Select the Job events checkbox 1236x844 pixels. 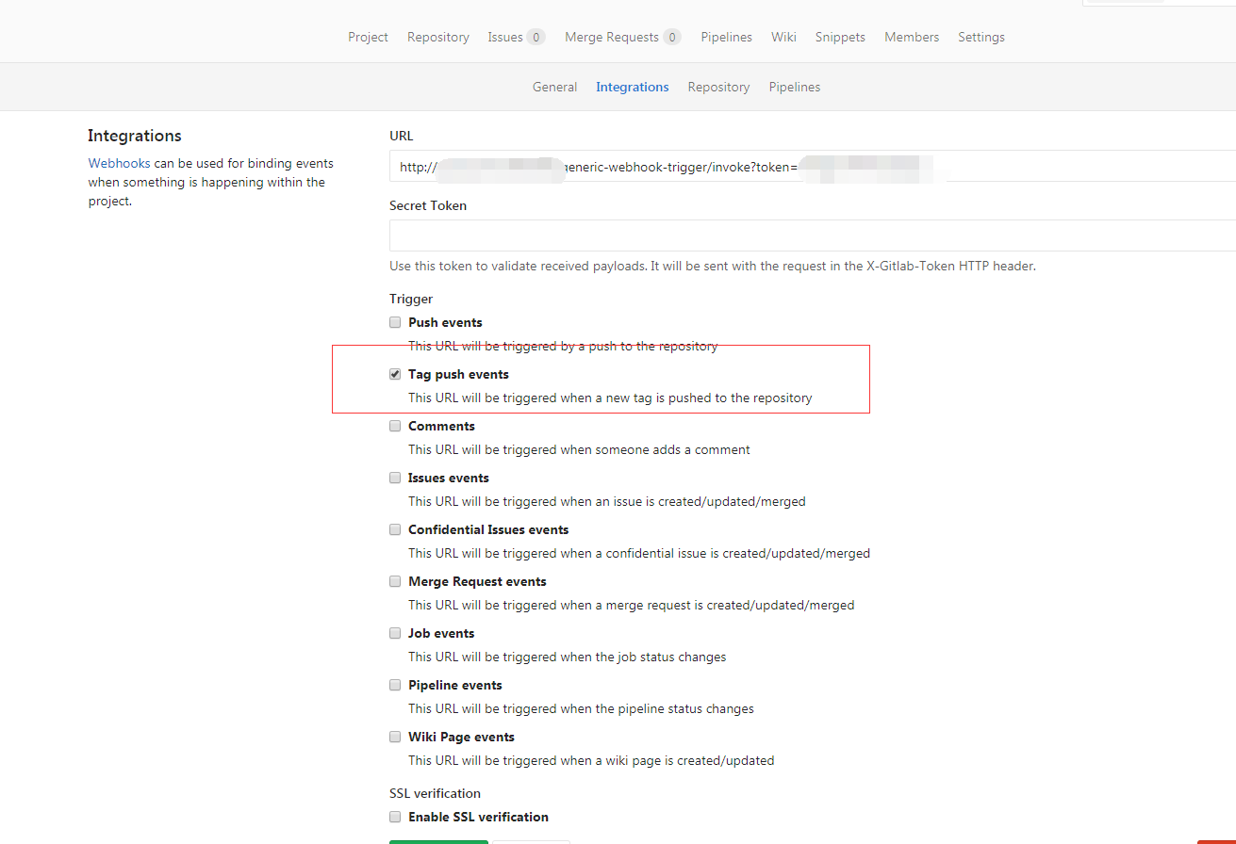395,633
